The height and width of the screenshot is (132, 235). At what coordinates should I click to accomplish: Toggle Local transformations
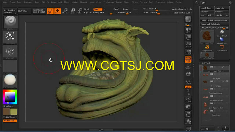tap(188, 74)
